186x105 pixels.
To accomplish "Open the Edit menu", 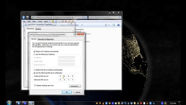I will pos(29,22).
